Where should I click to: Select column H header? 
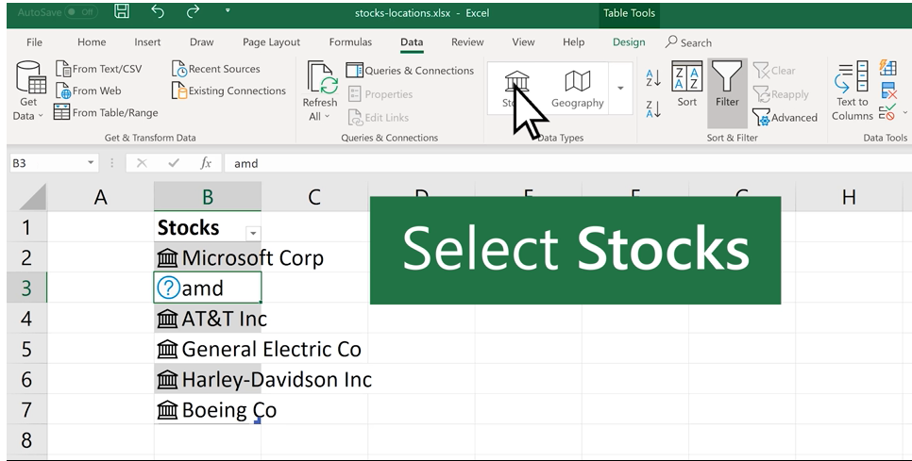tap(849, 197)
